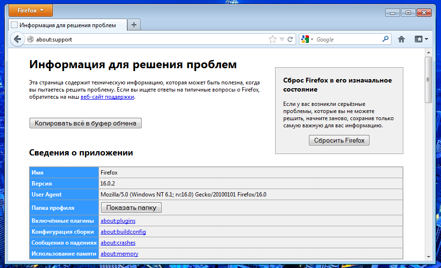This screenshot has width=441, height=268.
Task: Close the Firefox window
Action: coord(424,13)
